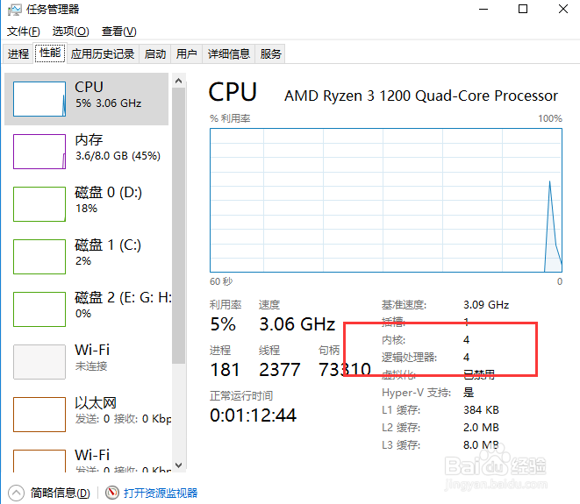The height and width of the screenshot is (504, 580).
Task: Select the memory (内存) graph thumbnail
Action: coord(39,151)
